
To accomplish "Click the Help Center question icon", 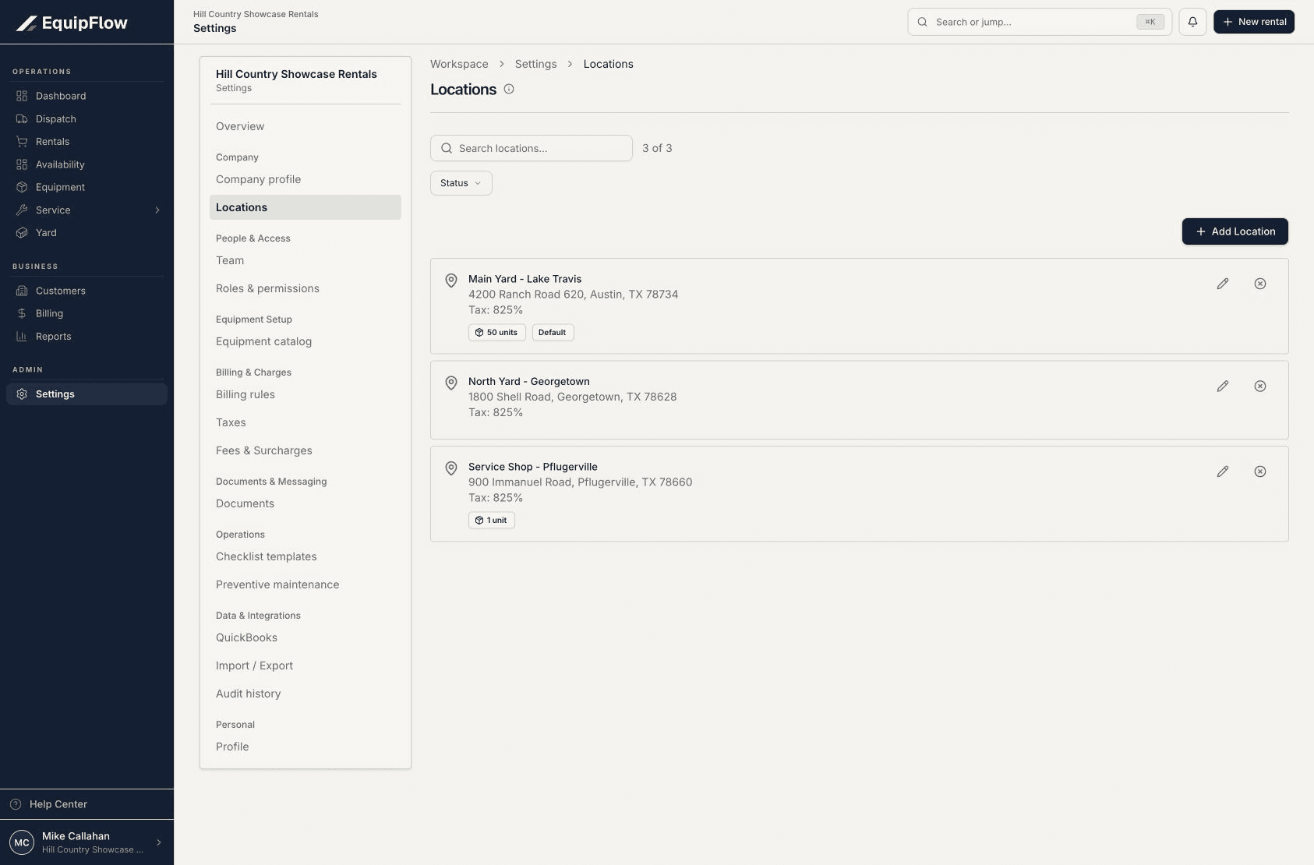I will 16,804.
